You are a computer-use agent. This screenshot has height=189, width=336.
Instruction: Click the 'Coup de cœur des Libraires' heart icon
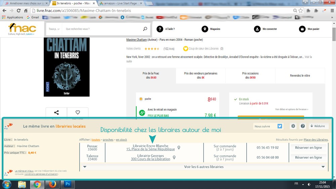coord(185,49)
